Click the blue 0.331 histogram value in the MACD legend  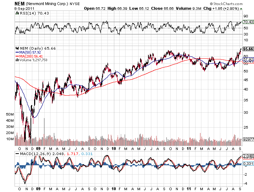coord(87,154)
